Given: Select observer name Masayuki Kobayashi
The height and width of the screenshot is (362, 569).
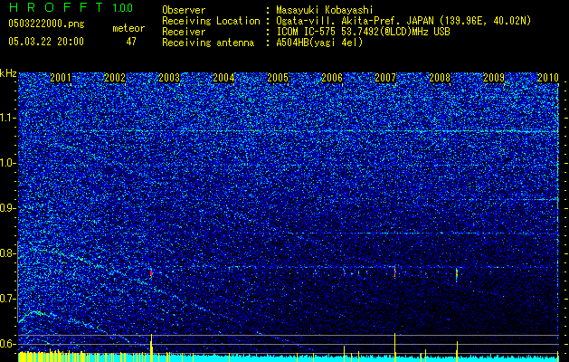Looking at the screenshot, I should tap(324, 10).
